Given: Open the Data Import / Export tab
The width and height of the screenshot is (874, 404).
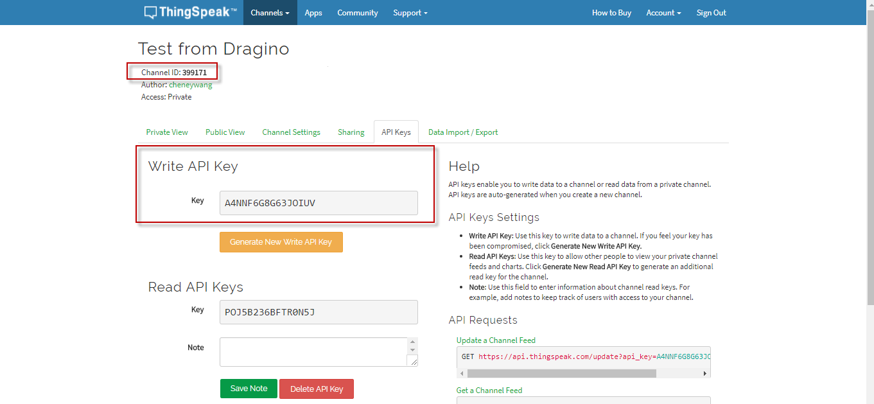Looking at the screenshot, I should point(463,132).
